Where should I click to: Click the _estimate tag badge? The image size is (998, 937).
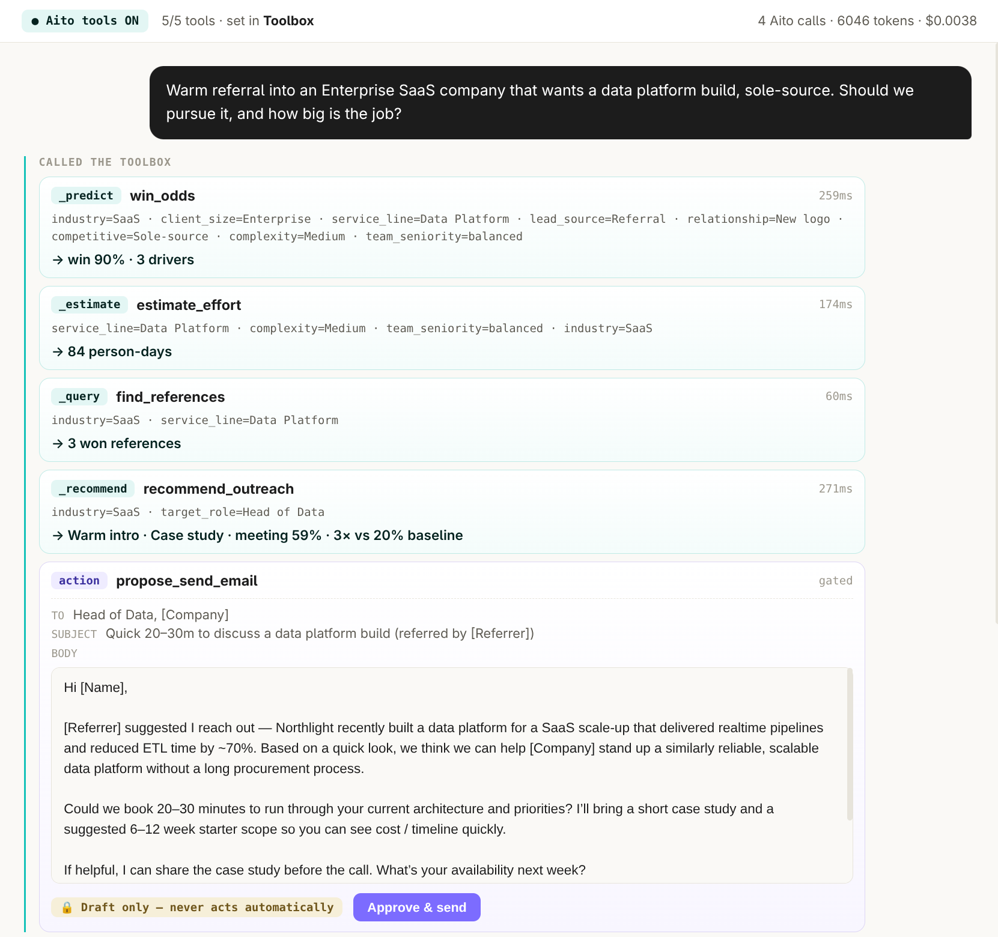point(90,305)
